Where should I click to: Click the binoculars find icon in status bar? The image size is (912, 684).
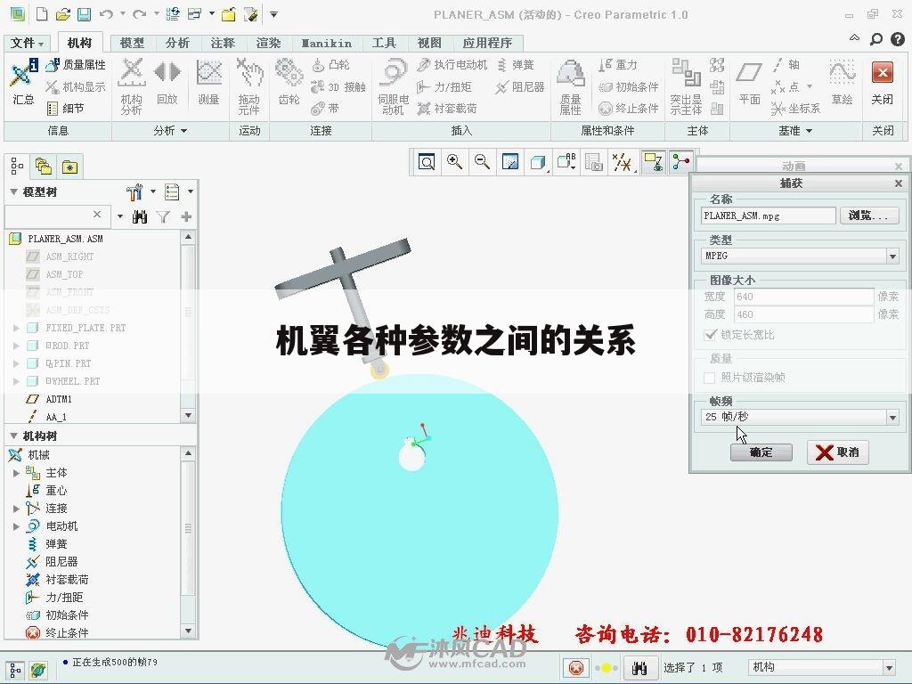click(x=639, y=668)
